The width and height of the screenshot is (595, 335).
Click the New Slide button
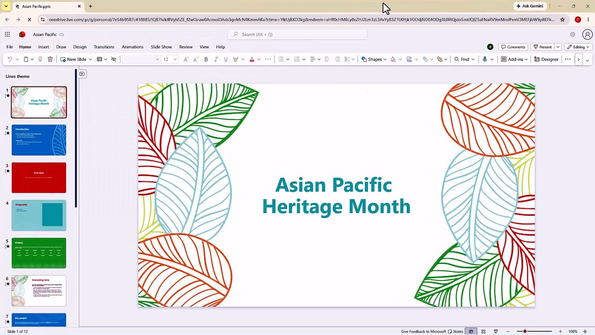click(73, 60)
